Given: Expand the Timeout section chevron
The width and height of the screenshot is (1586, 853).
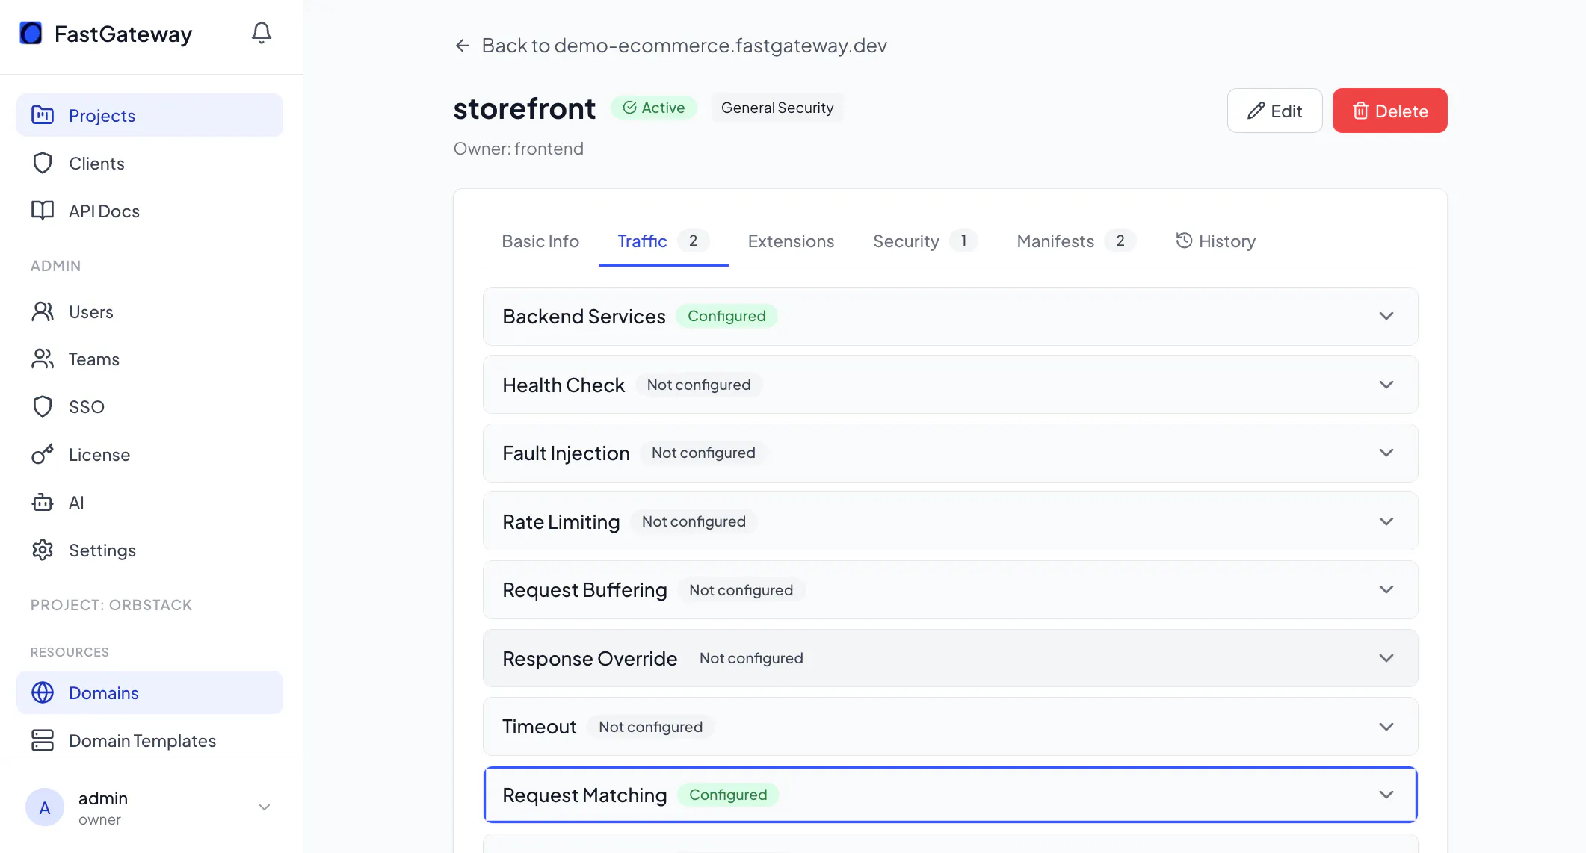Looking at the screenshot, I should pyautogui.click(x=1386, y=727).
